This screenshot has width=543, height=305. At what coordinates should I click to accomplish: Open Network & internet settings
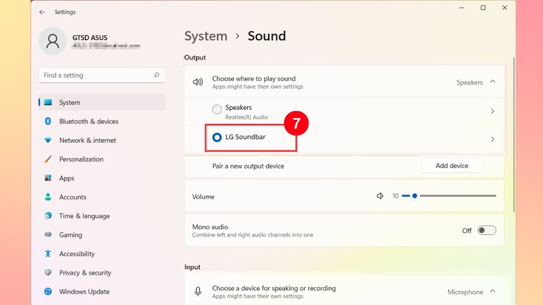pyautogui.click(x=102, y=140)
